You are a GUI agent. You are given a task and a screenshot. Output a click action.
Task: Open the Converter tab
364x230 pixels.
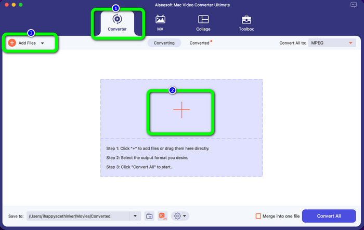tap(117, 23)
